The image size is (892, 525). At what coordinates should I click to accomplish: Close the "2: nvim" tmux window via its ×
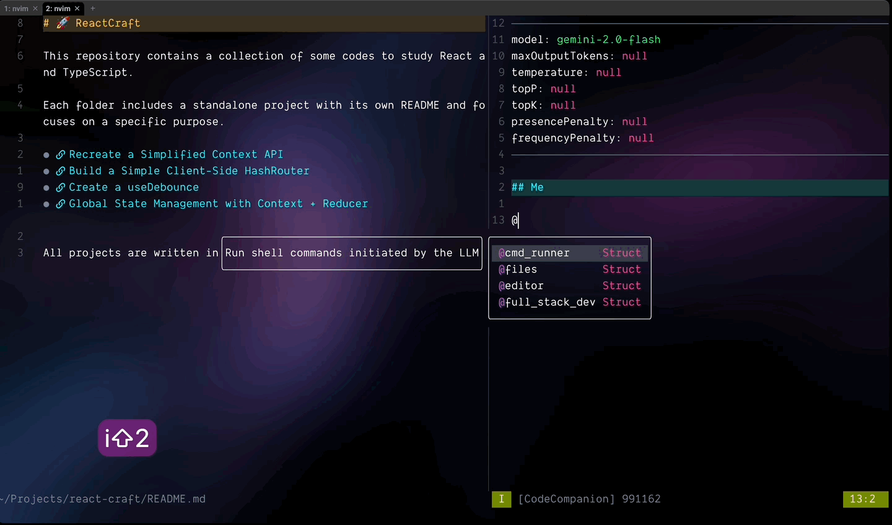coord(77,8)
